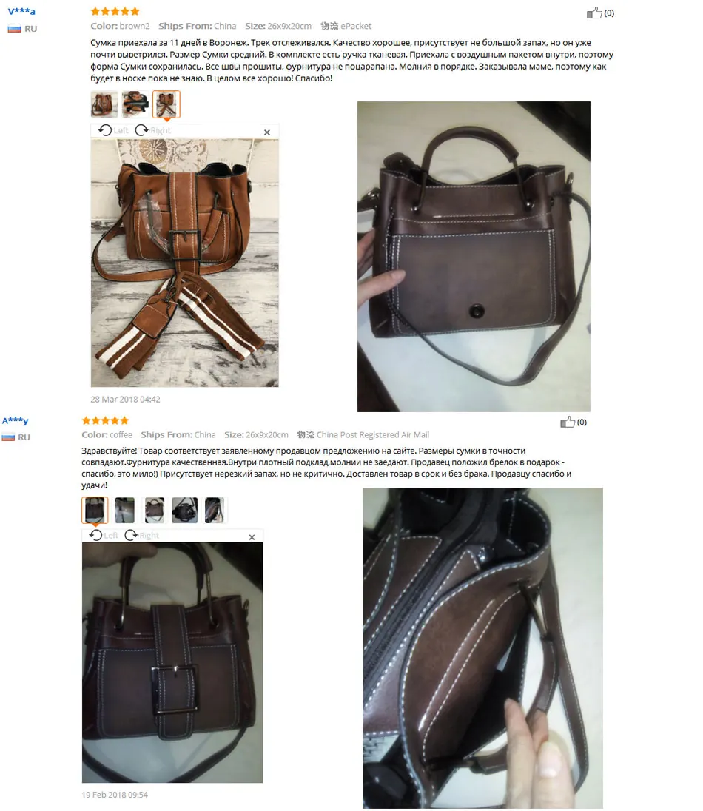The image size is (703, 811).
Task: Open second thumbnail in A***y's review
Action: pos(124,510)
